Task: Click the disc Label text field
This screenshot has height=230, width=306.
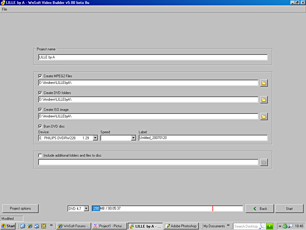Action: click(203, 138)
